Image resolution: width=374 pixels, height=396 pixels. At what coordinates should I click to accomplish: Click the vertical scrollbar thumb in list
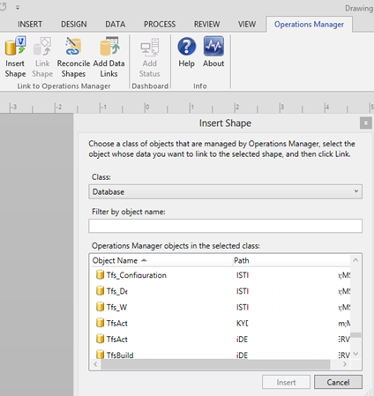coord(355,335)
